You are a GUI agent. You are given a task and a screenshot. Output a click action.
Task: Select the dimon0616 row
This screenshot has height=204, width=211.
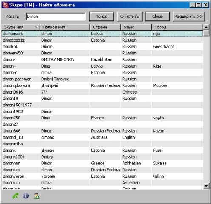[x=102, y=92]
